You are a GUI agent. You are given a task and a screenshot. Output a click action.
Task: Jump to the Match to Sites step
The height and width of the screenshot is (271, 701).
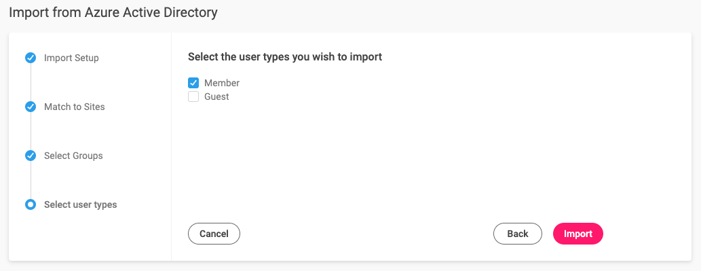74,107
